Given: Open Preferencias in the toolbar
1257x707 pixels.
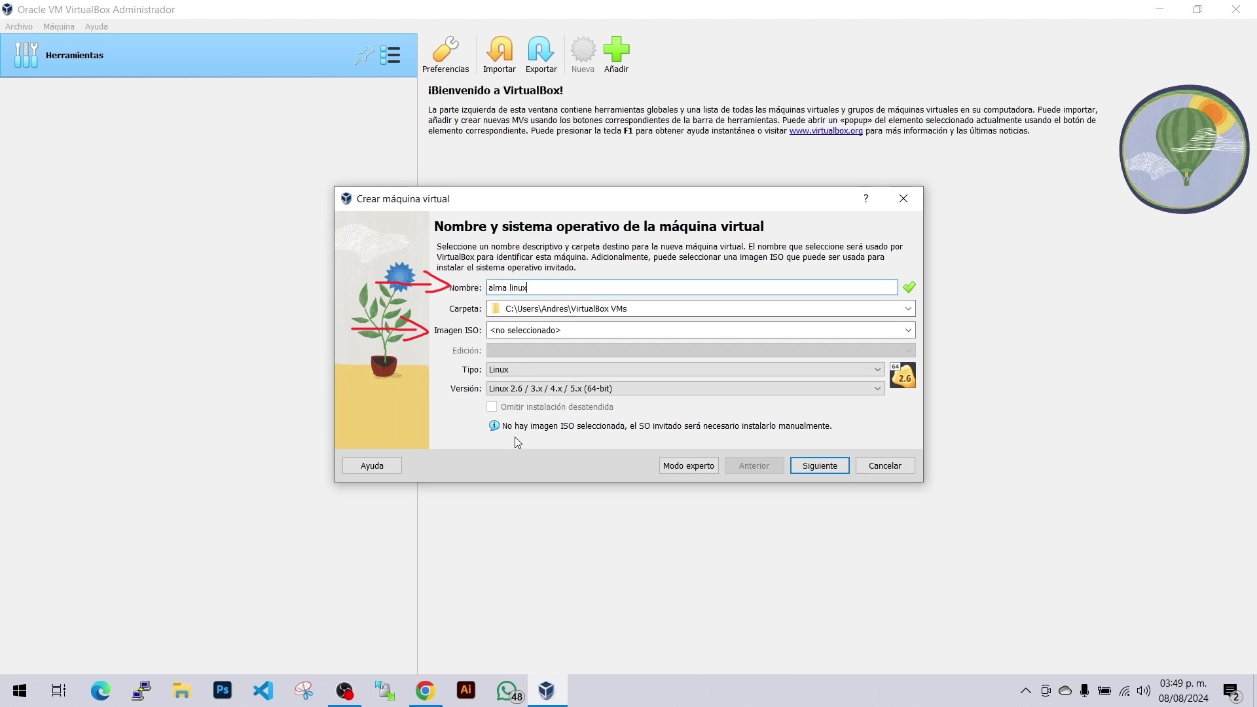Looking at the screenshot, I should pyautogui.click(x=445, y=55).
